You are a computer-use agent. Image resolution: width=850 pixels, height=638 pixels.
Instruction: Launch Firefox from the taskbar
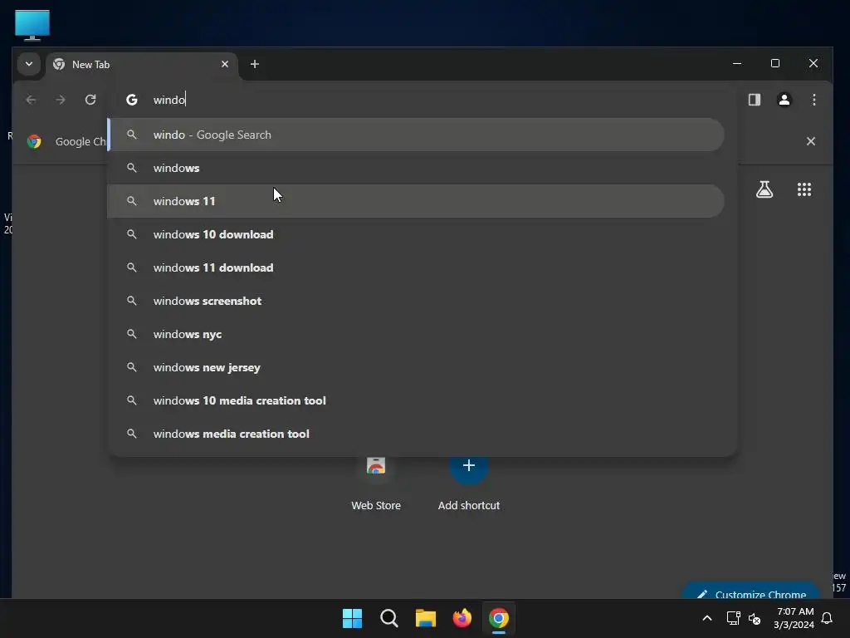462,618
